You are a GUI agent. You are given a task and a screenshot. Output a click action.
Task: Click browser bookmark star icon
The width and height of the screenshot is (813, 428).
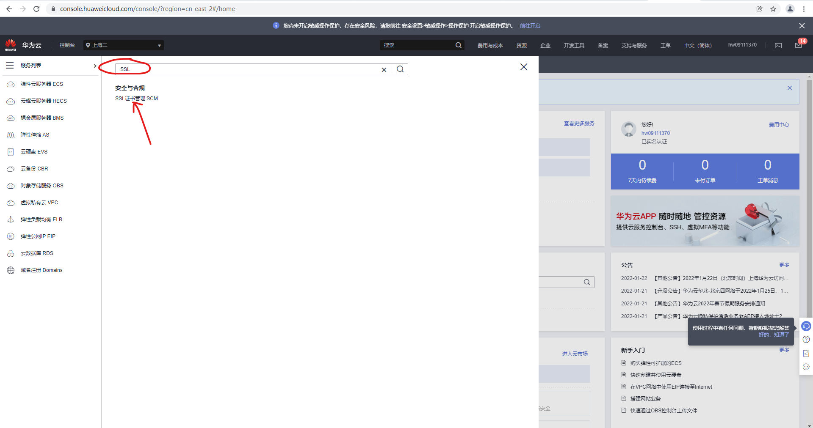point(773,8)
